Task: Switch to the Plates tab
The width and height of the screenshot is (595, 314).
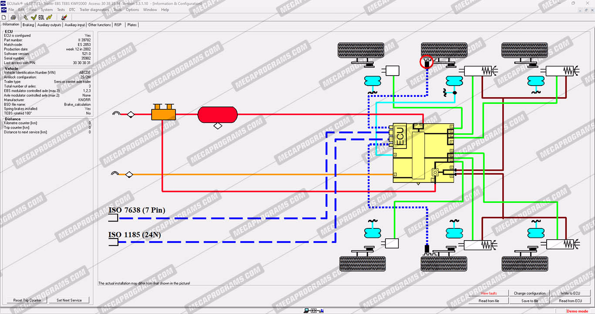Action: [132, 25]
